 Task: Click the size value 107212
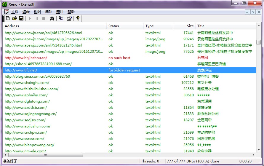point(188,83)
